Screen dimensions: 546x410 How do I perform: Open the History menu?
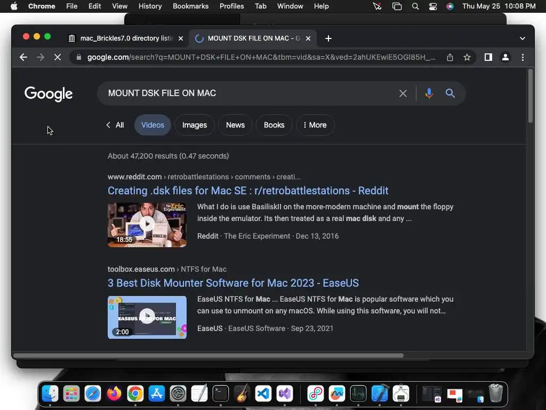[150, 6]
